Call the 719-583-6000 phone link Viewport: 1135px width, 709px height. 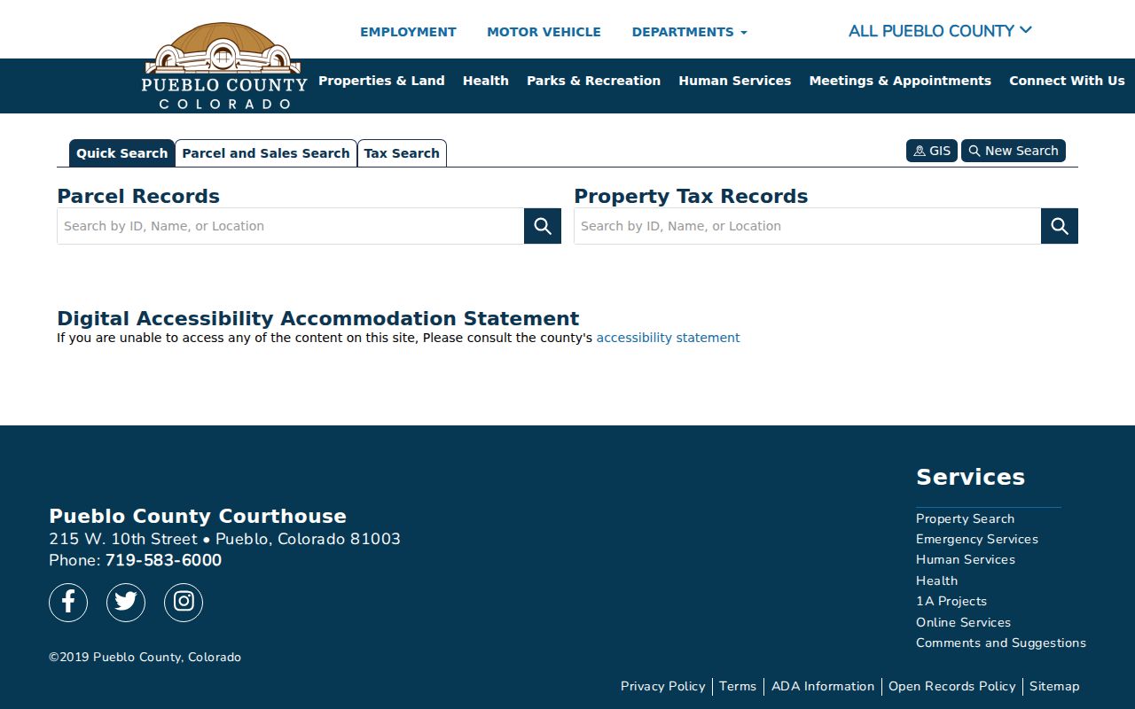(x=163, y=560)
